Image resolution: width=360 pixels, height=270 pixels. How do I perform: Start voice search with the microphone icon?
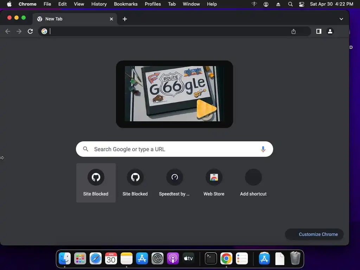pos(263,149)
